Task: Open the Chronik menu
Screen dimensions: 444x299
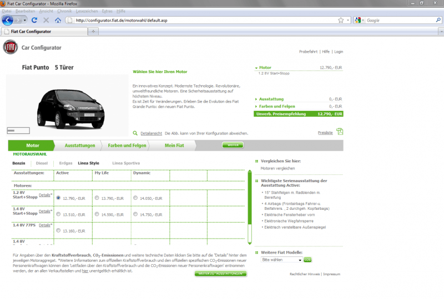Action: click(64, 11)
